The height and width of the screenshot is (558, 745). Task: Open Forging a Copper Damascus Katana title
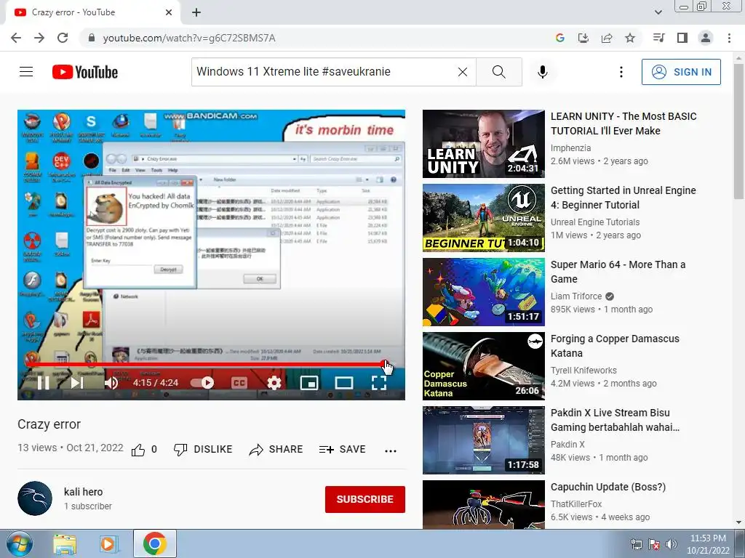point(615,346)
